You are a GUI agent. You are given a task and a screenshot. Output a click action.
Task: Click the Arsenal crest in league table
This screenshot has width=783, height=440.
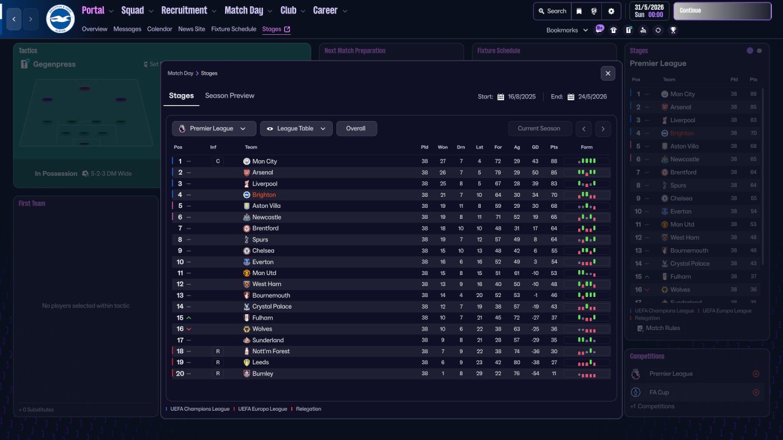(247, 173)
